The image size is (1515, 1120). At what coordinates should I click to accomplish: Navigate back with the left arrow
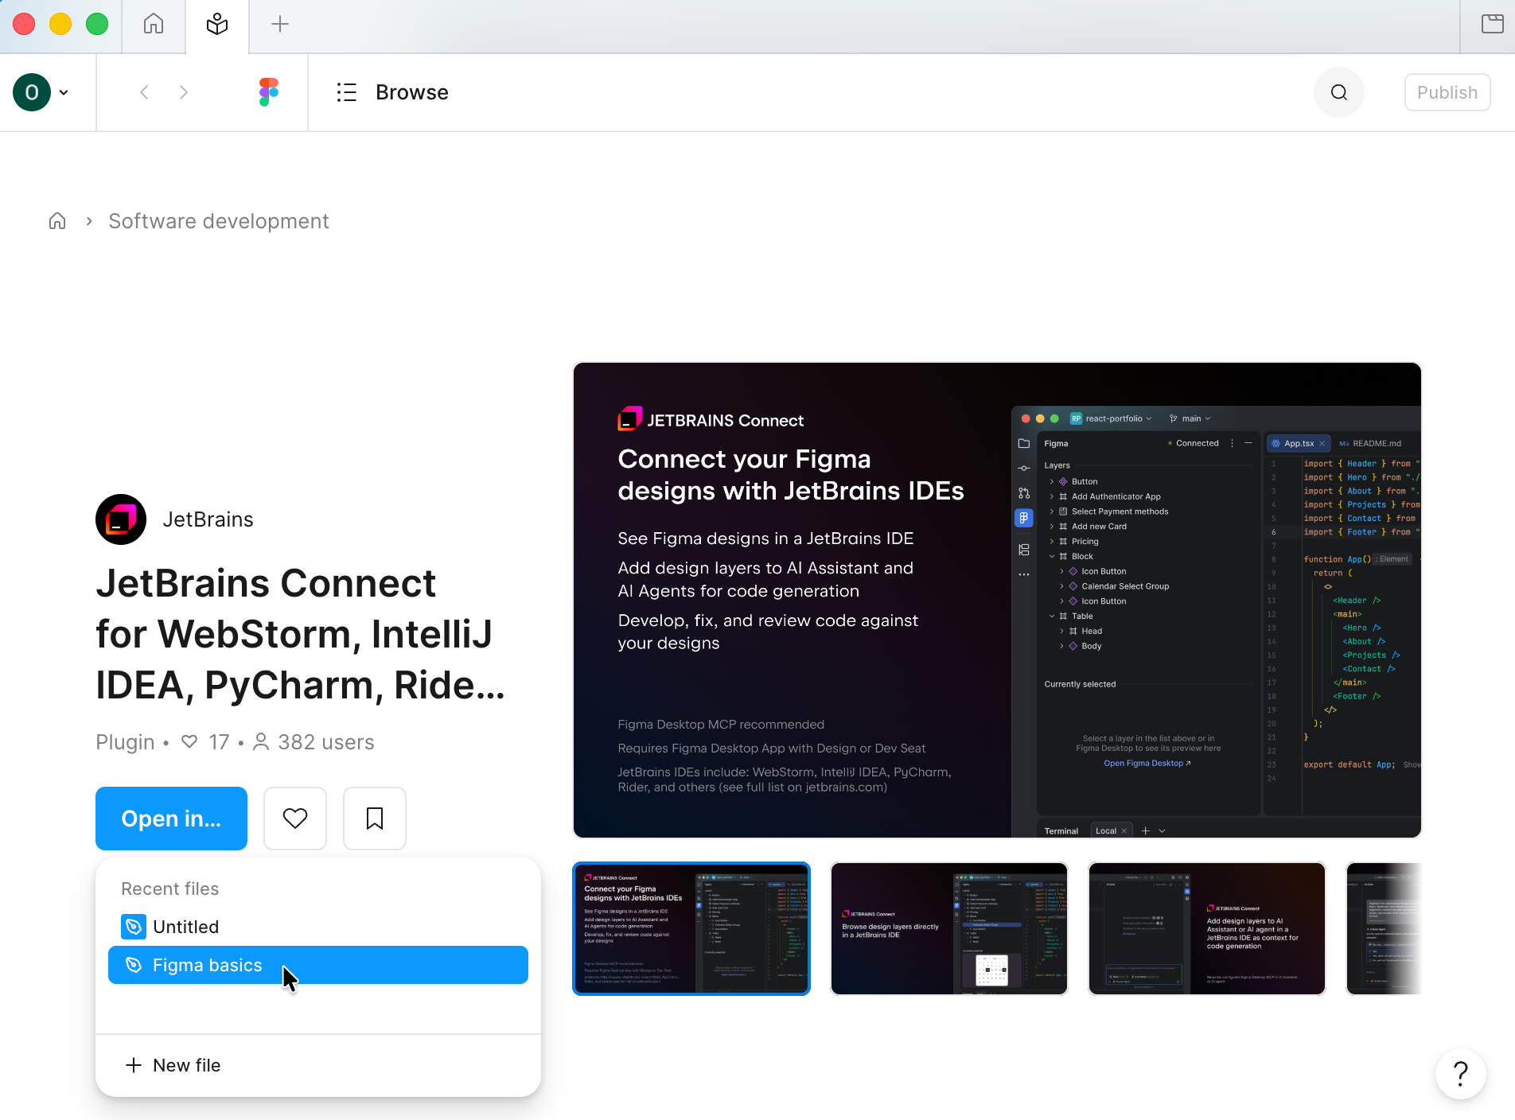(144, 92)
